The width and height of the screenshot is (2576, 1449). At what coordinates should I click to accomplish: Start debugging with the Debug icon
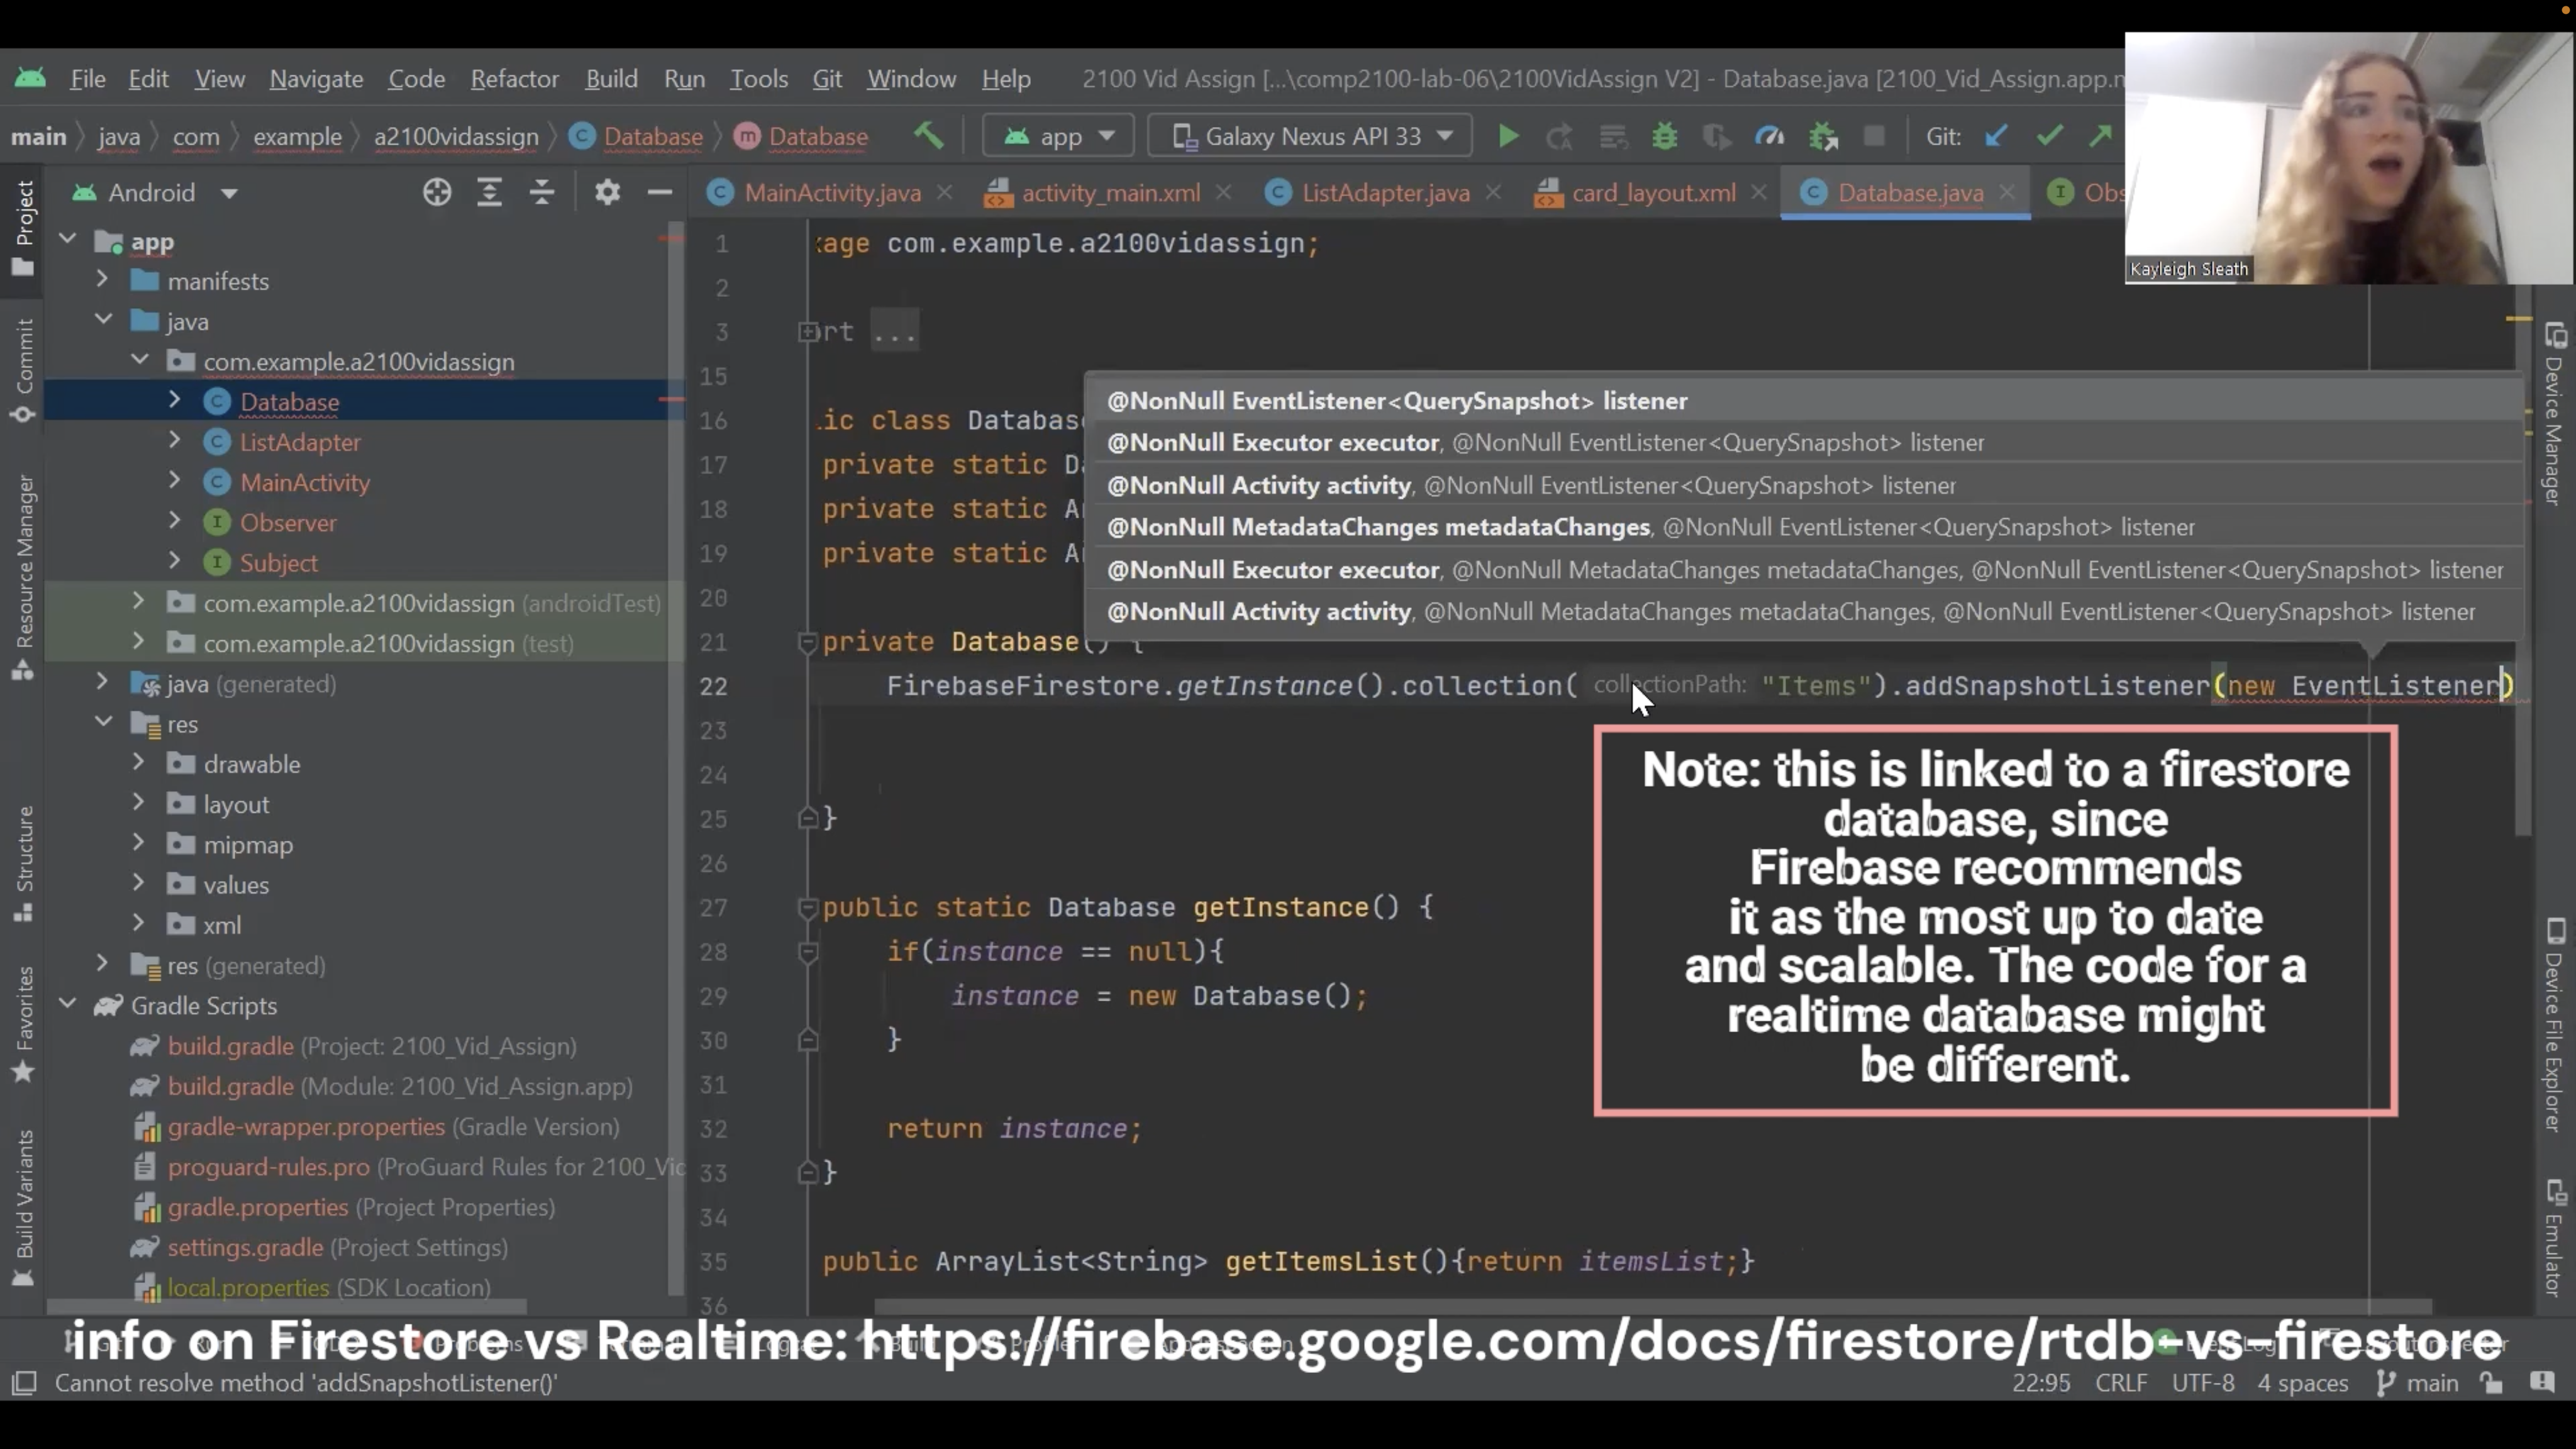pos(1665,136)
